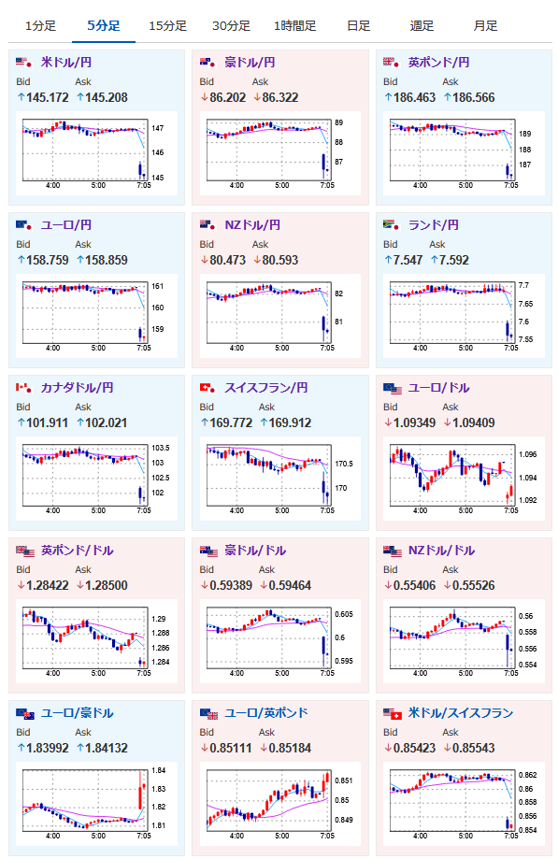Select the 1時間足 hourly tab
Viewport: 558px width, 859px height.
[x=294, y=26]
